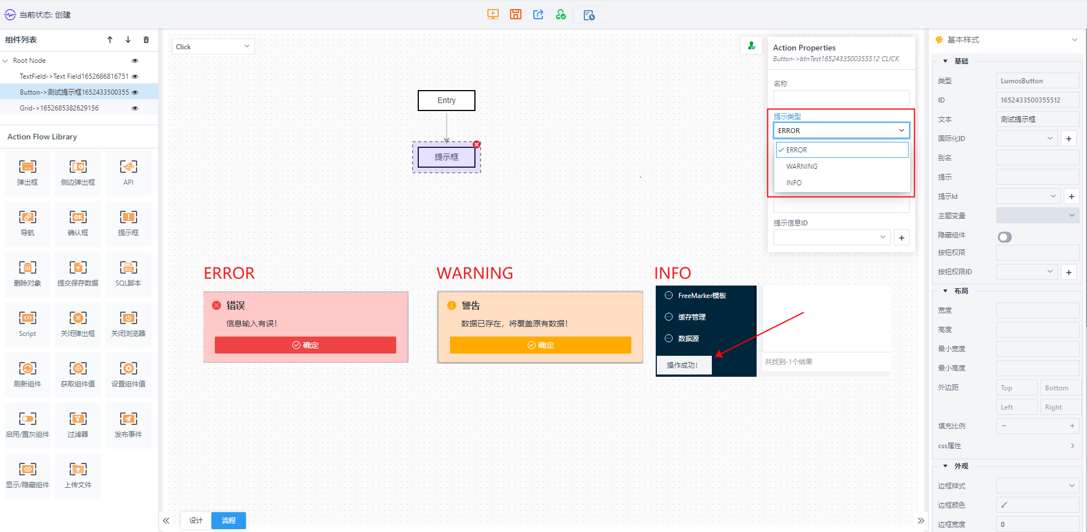Click the 名称 input field
Viewport: 1087px width, 532px height.
click(841, 98)
